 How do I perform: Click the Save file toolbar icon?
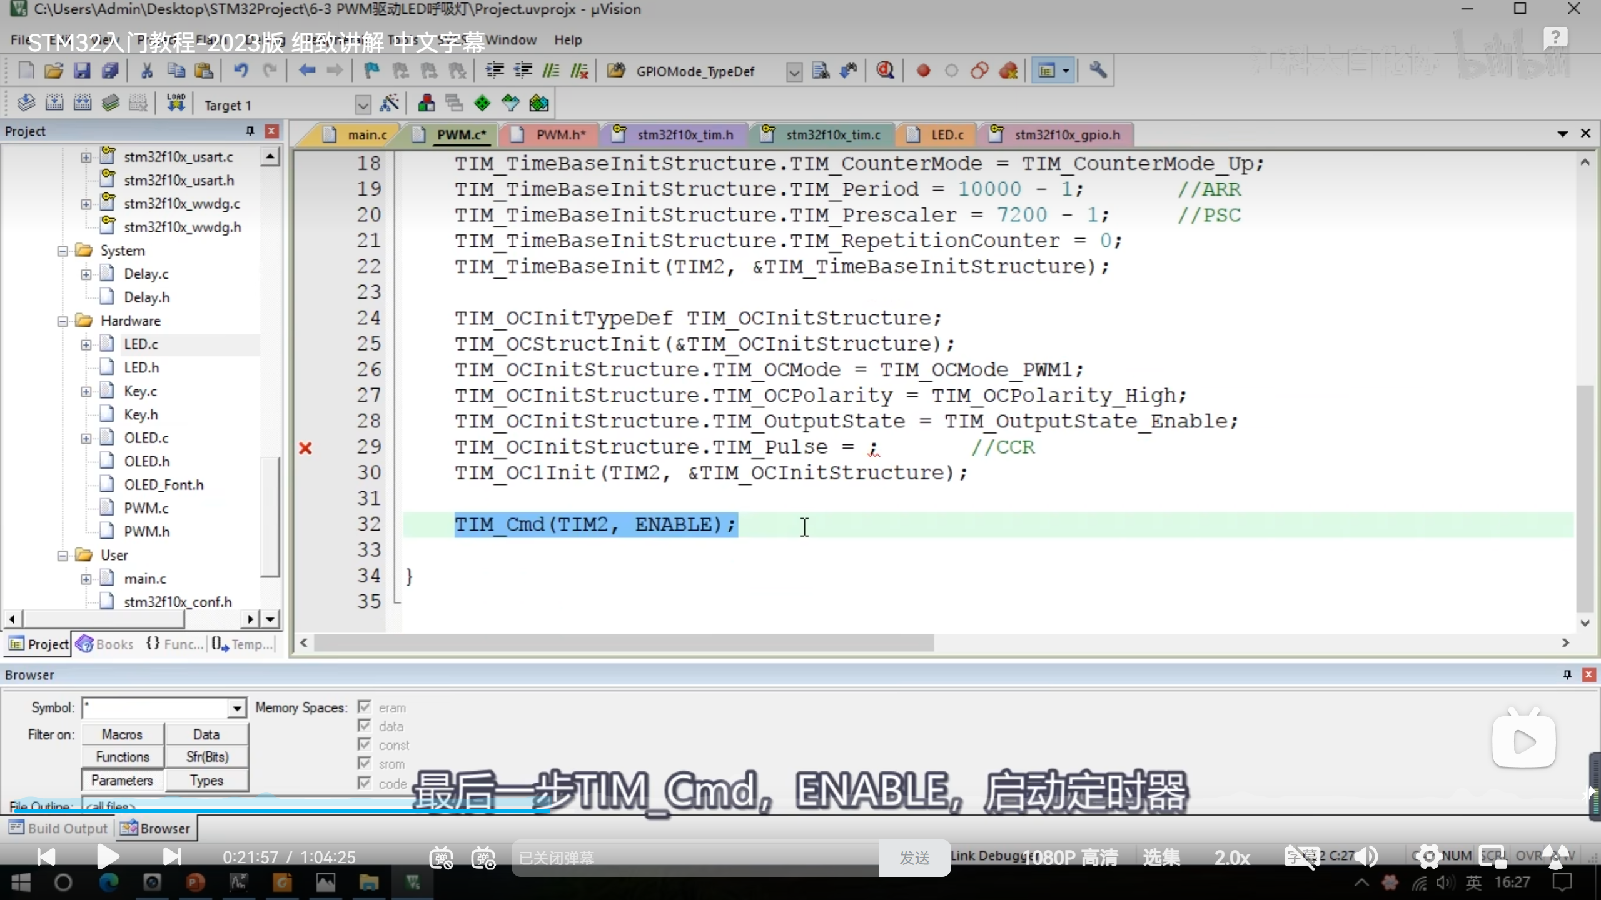pyautogui.click(x=82, y=71)
